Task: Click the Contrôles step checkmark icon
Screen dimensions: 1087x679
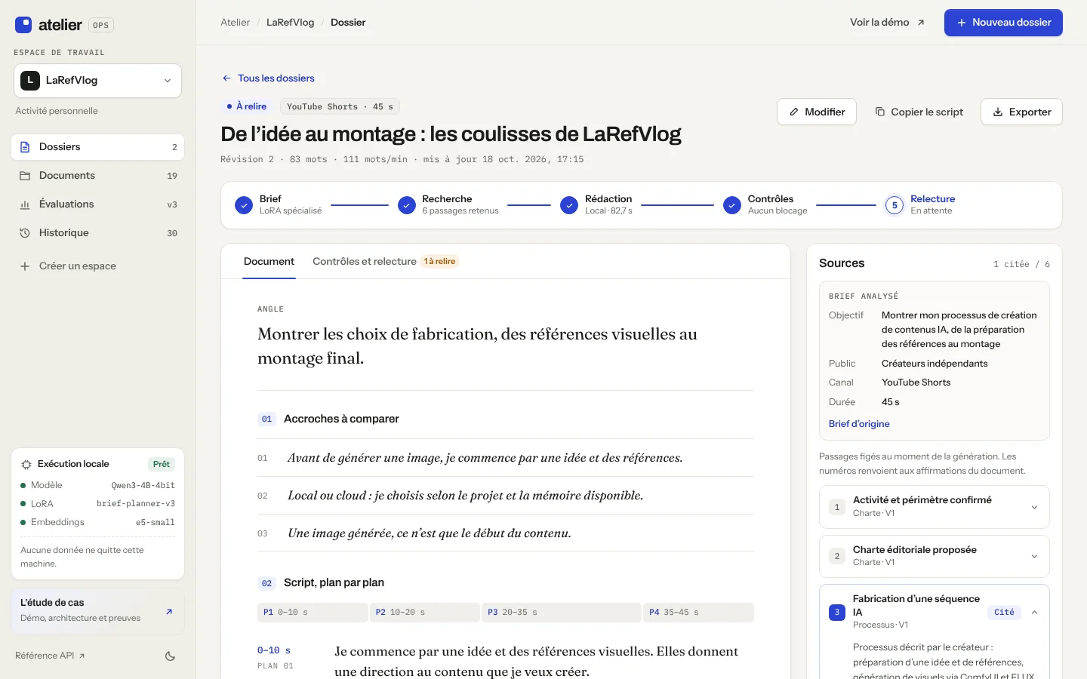Action: pos(732,205)
